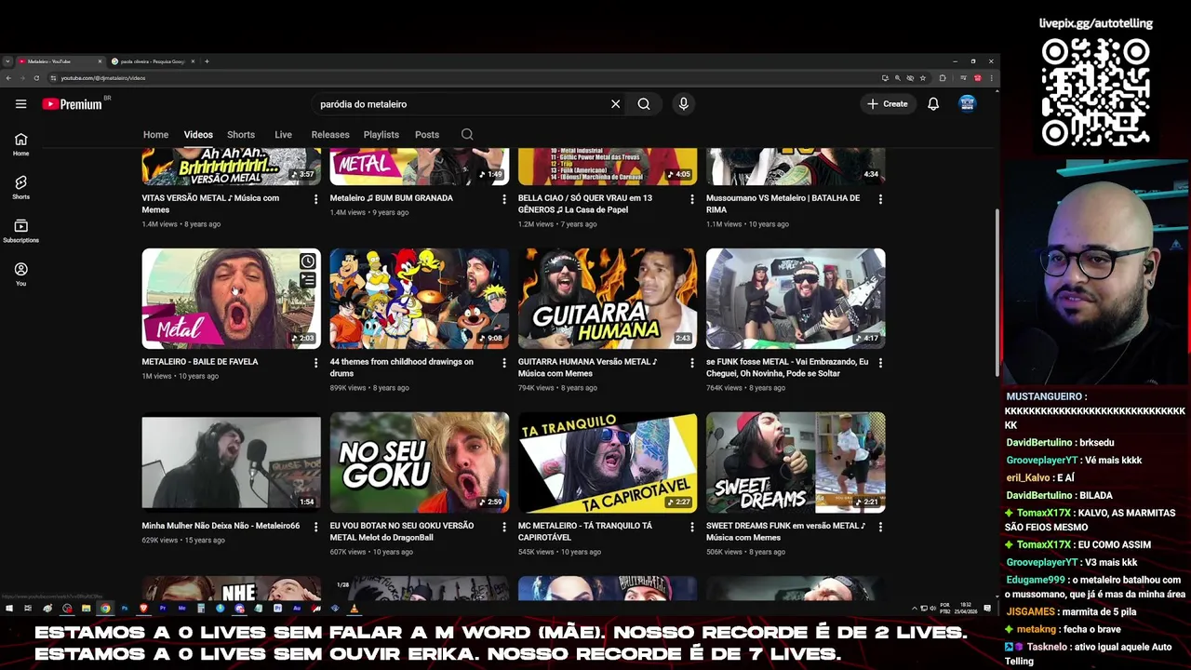The image size is (1191, 670).
Task: Open the taskbar notification center
Action: pos(987,609)
